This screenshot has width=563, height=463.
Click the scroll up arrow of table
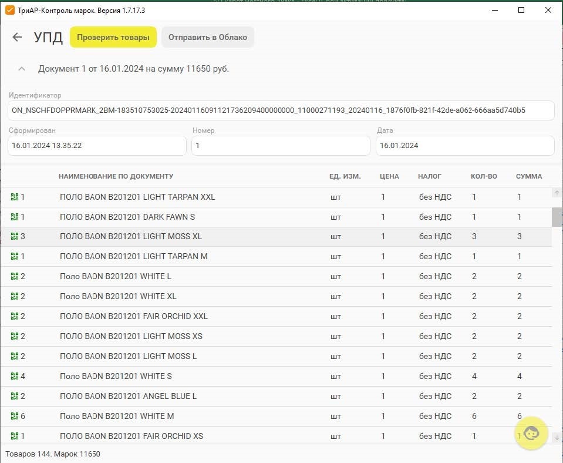click(557, 193)
